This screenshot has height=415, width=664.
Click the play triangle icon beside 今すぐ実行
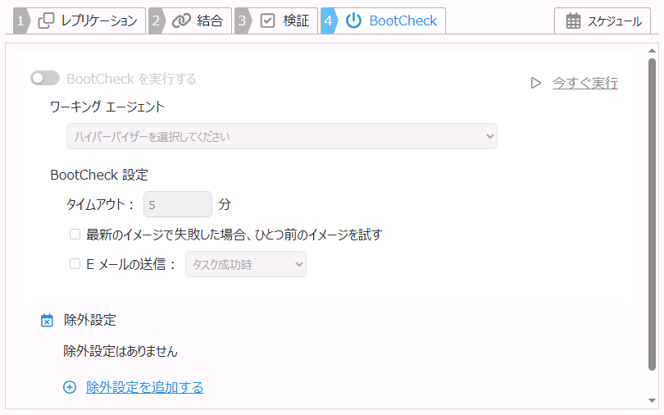(535, 83)
